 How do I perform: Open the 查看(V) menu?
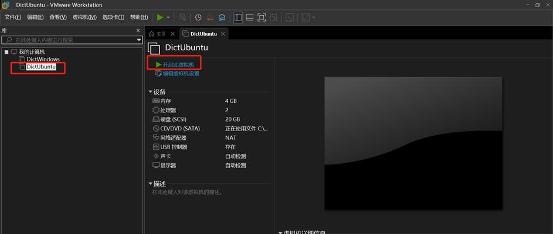pos(58,17)
